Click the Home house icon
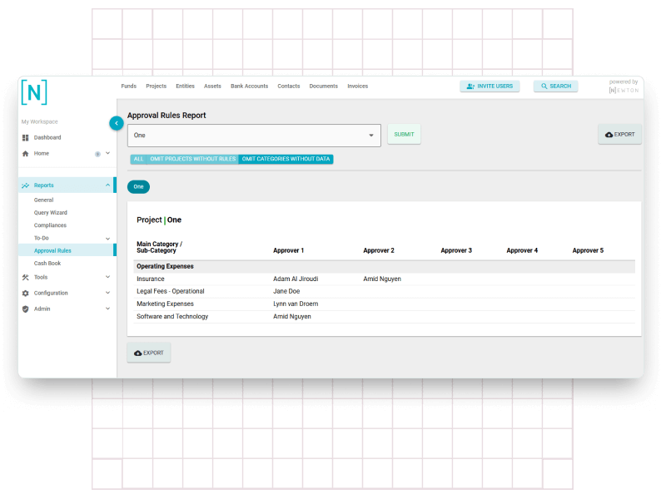Screen dimensions: 666x499 pos(26,154)
